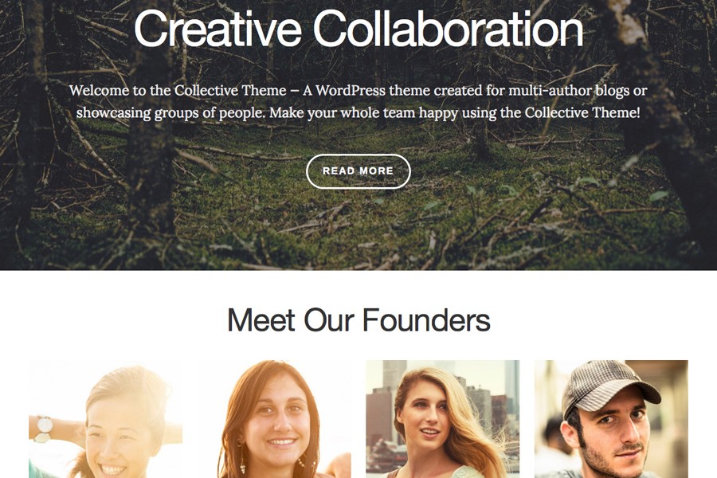Viewport: 717px width, 478px height.
Task: Select the founder photo with dangling earrings
Action: pyautogui.click(x=274, y=419)
